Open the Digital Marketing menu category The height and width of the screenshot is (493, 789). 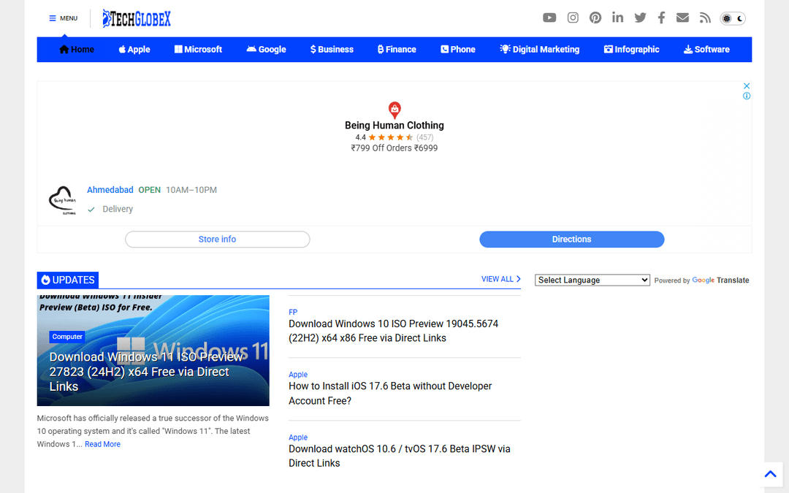point(539,50)
